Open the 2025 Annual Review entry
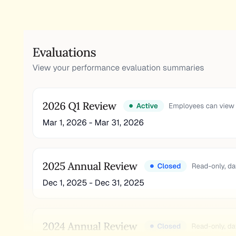Viewport: 236px width, 236px height. pyautogui.click(x=90, y=166)
